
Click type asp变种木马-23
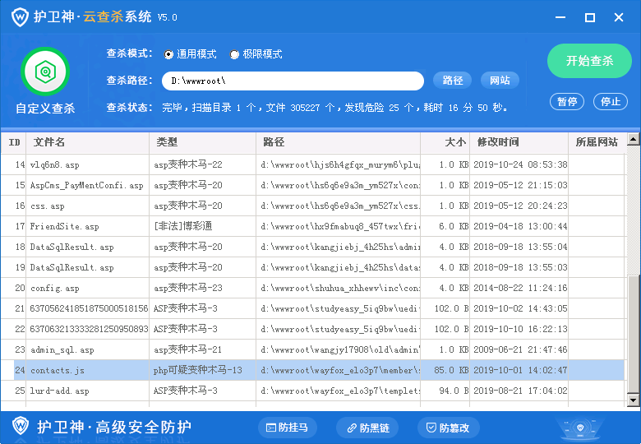point(188,288)
